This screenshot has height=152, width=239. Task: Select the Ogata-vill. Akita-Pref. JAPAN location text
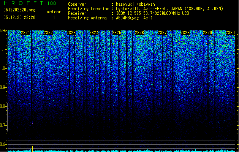point(169,9)
